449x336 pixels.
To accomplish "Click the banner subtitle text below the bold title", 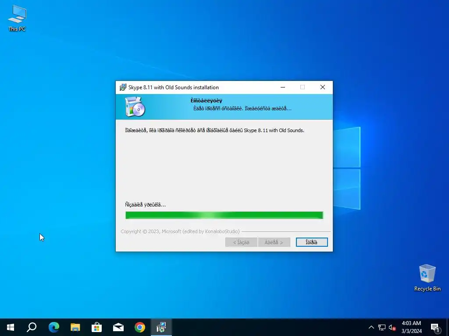I will point(242,108).
